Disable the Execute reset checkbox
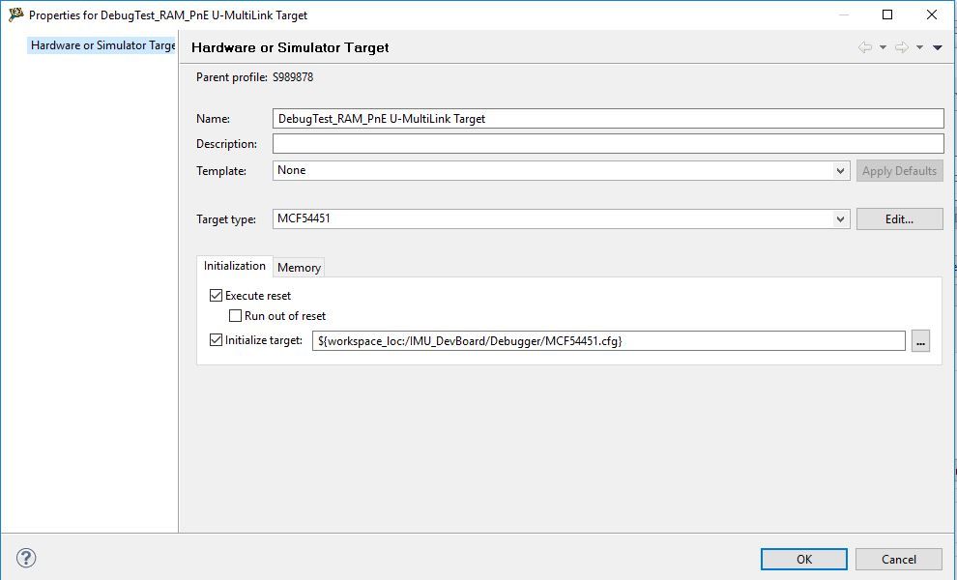The height and width of the screenshot is (580, 957). [x=216, y=296]
